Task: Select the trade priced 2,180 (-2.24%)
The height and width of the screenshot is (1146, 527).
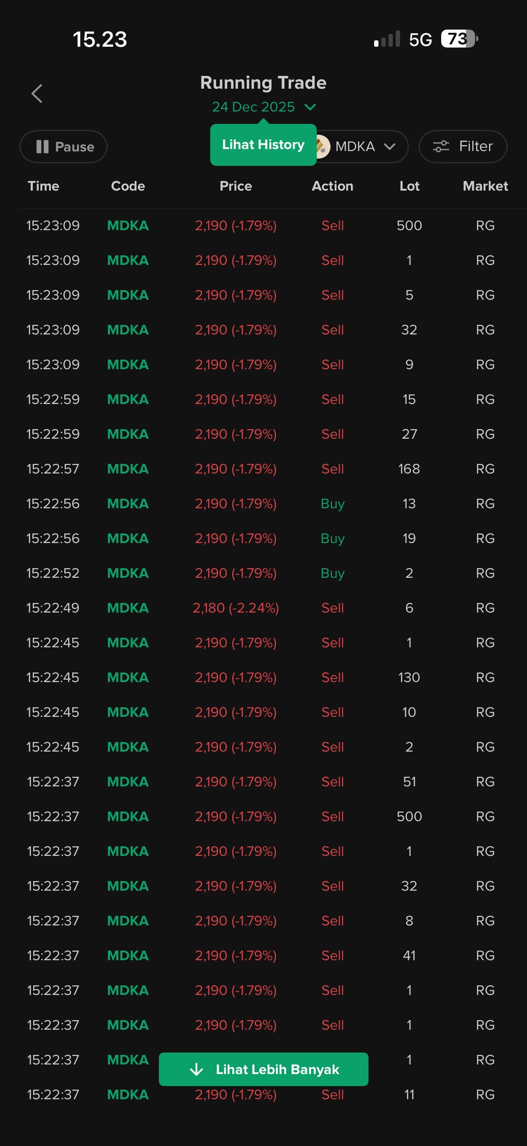Action: (x=236, y=608)
